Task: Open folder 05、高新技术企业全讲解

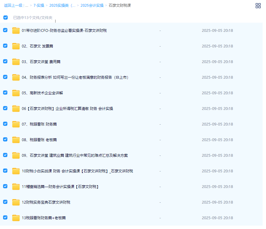Action: tap(42, 93)
